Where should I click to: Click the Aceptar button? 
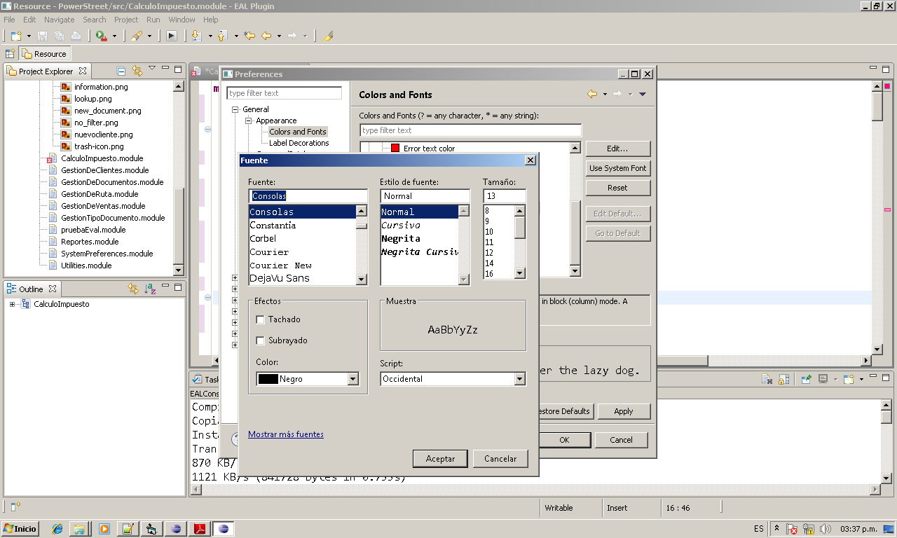pyautogui.click(x=440, y=459)
